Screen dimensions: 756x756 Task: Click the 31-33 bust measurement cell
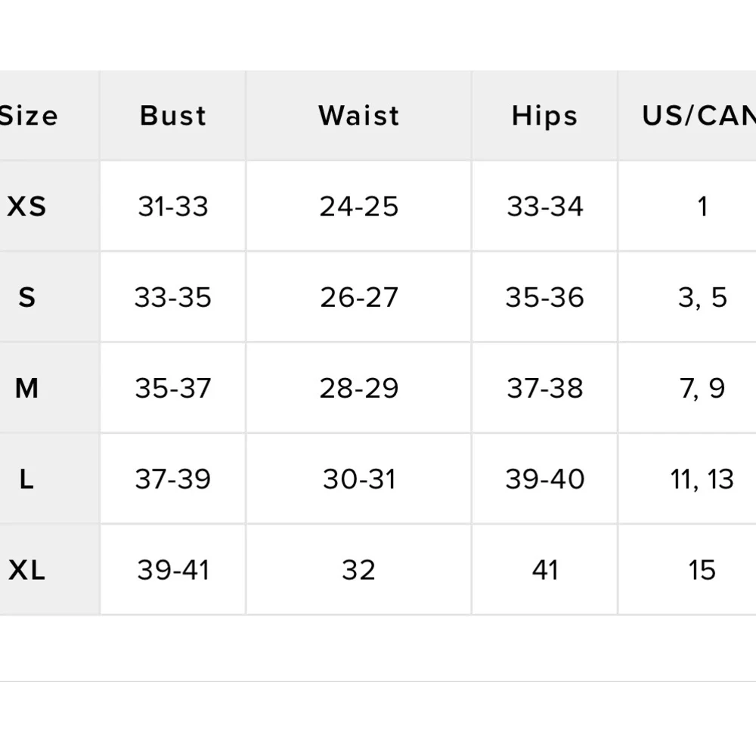(x=173, y=206)
